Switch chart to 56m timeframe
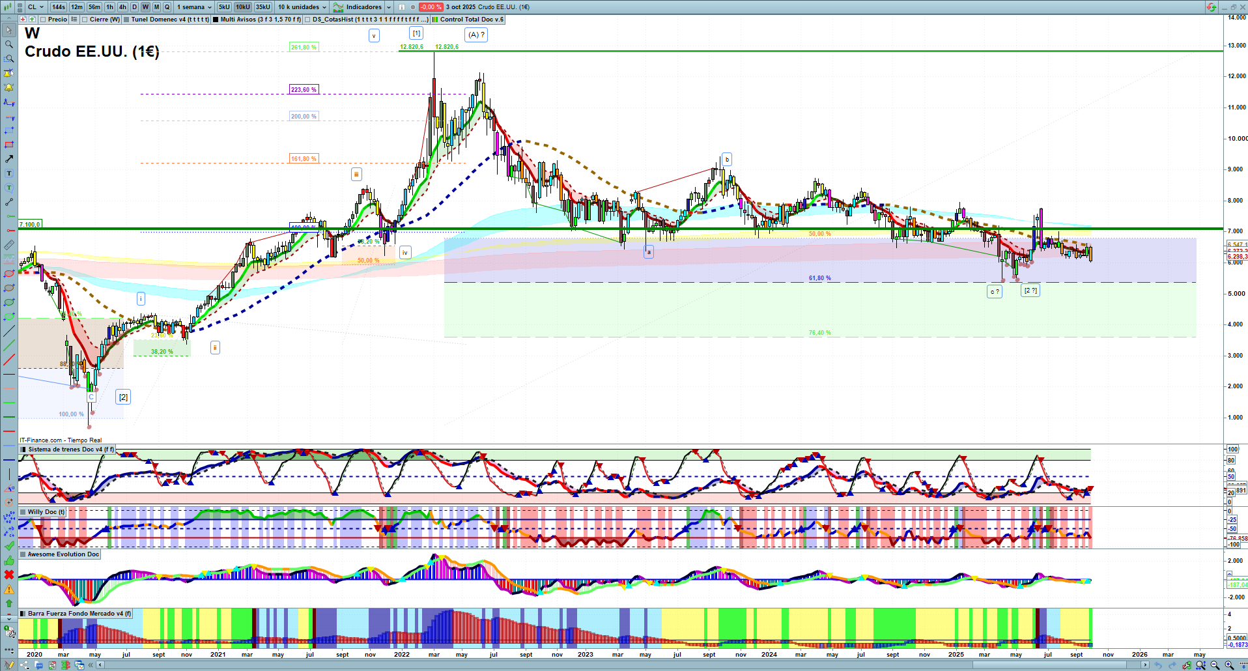Viewport: 1248px width, 671px height. (x=94, y=7)
